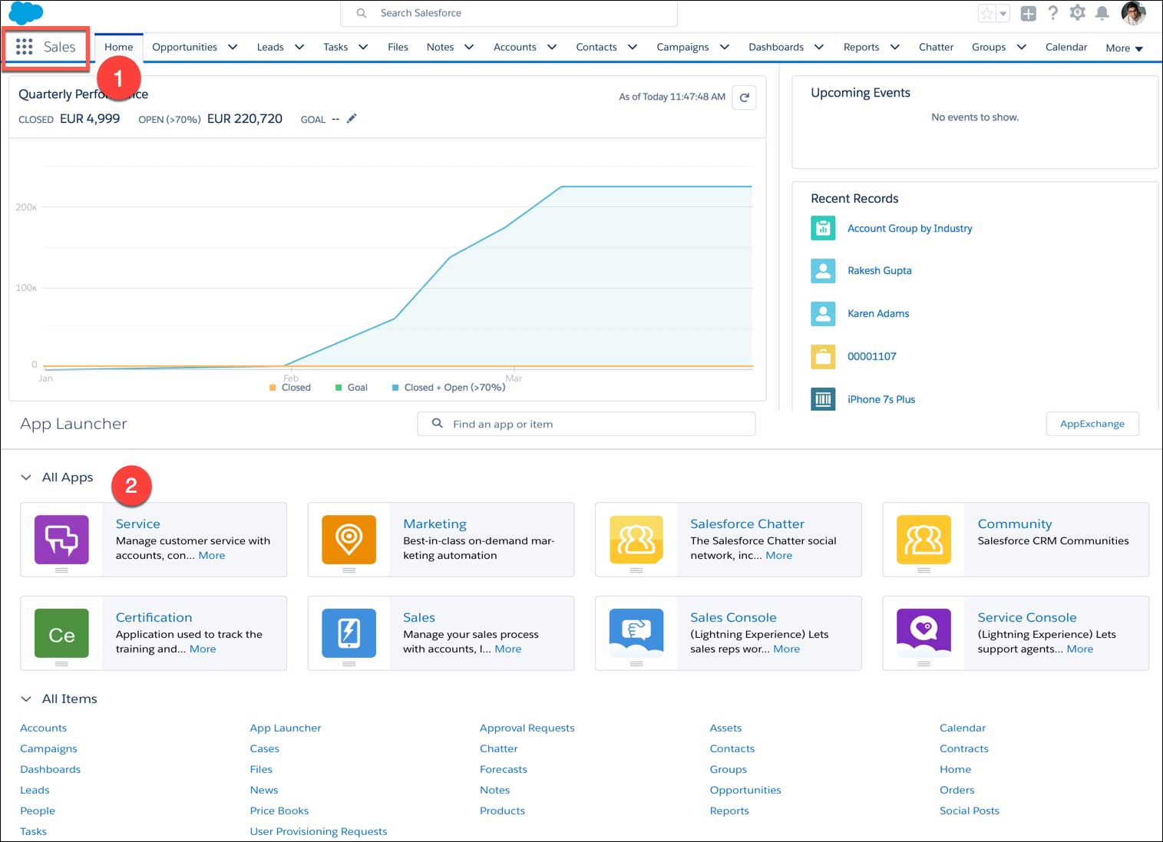Click the global actions plus icon

point(1028,13)
